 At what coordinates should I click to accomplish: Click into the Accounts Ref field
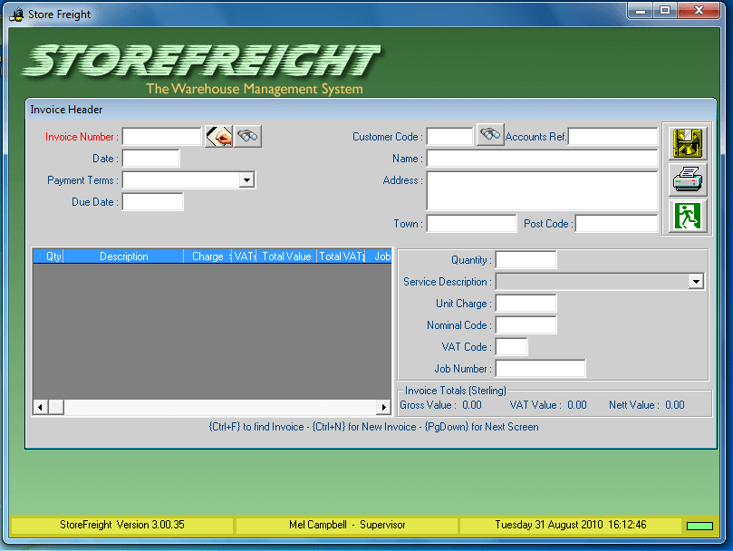point(612,137)
